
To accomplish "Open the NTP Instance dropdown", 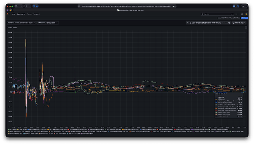I will pos(52,23).
